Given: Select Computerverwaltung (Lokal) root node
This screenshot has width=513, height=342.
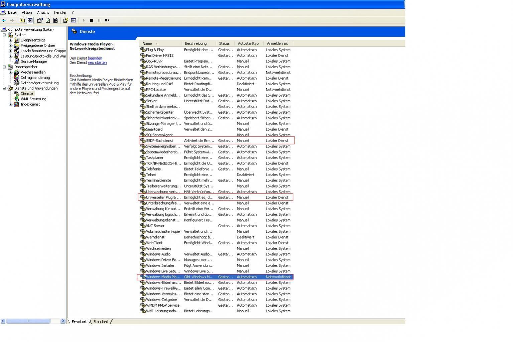Looking at the screenshot, I should pyautogui.click(x=31, y=29).
